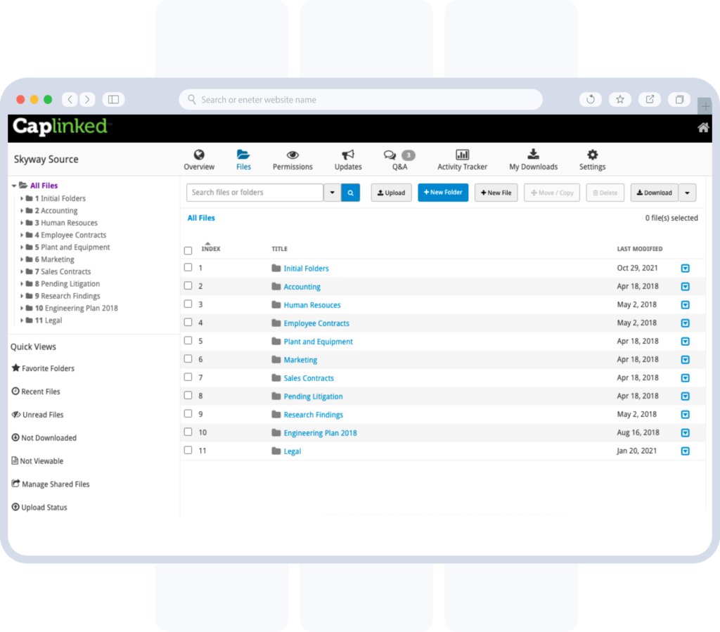Open the Activity Tracker tab
Viewport: 720px width, 632px height.
click(x=462, y=160)
